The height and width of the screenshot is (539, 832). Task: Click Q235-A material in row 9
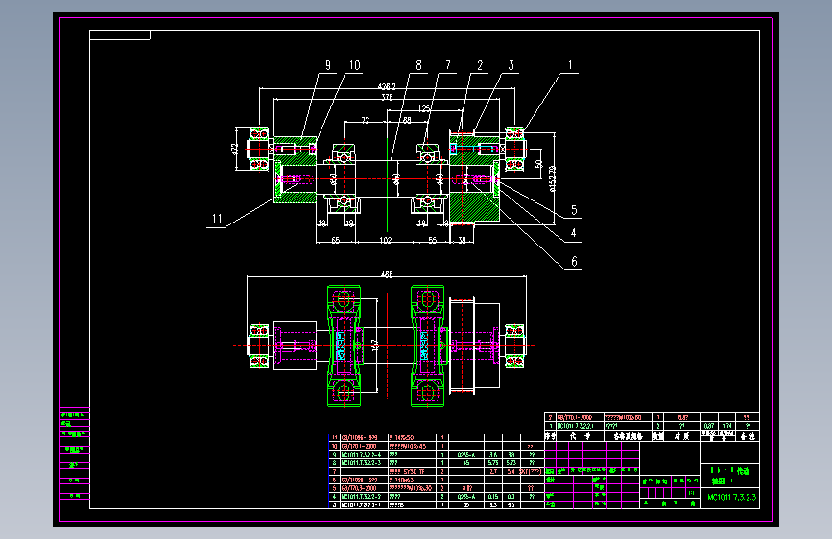[465, 455]
